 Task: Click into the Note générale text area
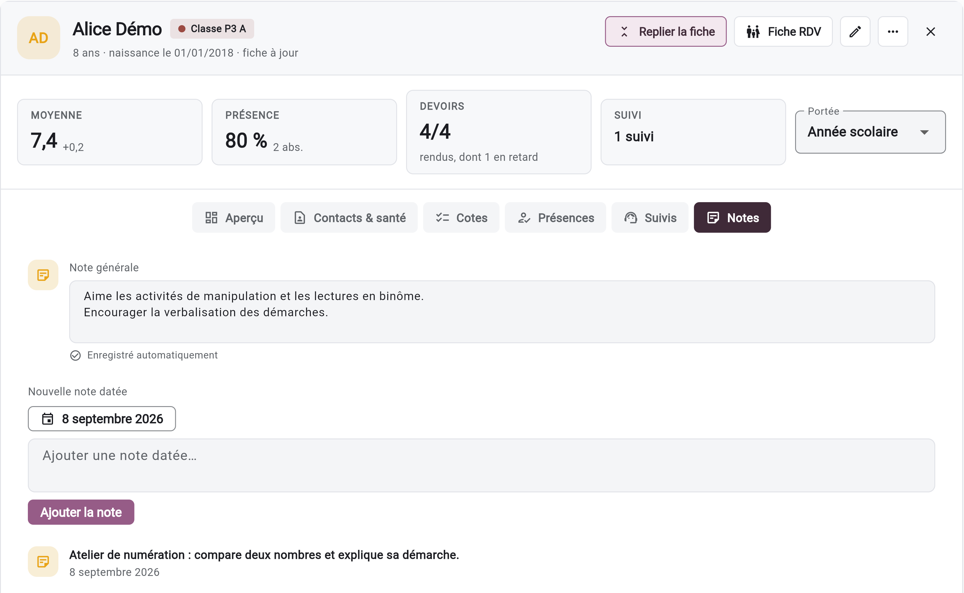[x=502, y=312]
